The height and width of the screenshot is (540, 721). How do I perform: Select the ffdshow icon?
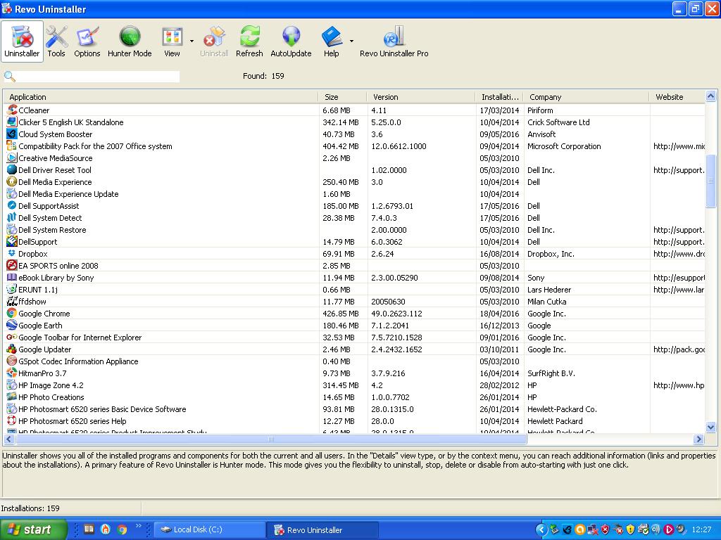click(x=12, y=301)
